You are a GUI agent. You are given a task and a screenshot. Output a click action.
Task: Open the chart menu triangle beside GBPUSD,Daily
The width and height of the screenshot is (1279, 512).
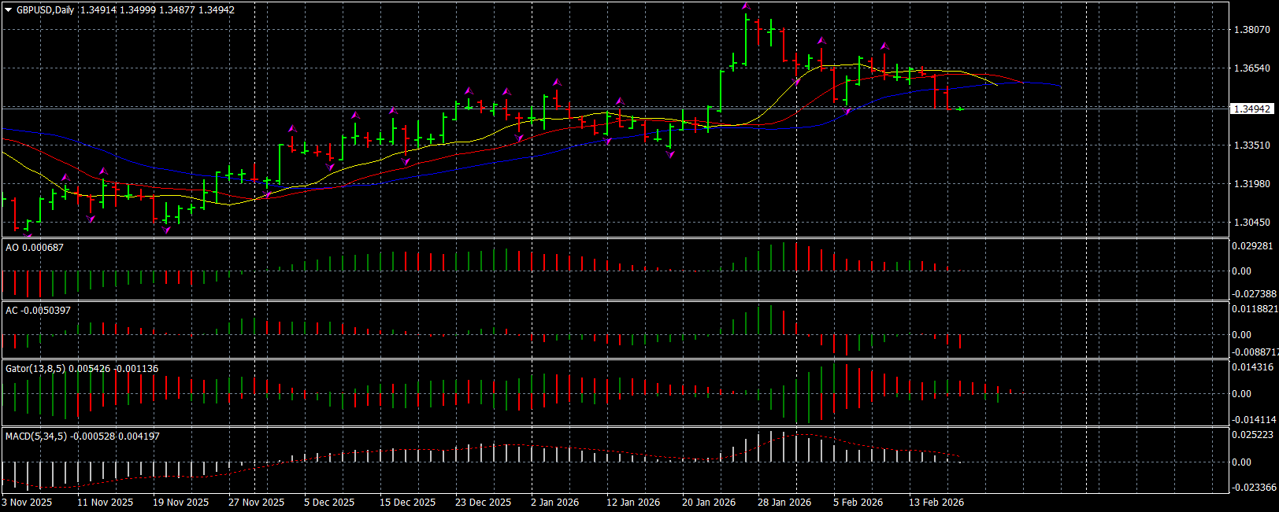pos(9,10)
